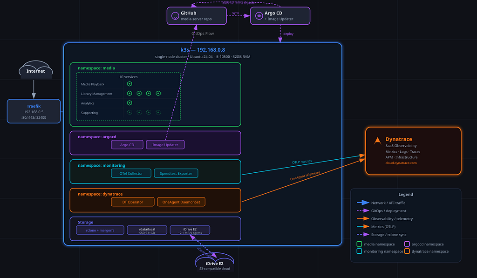Click the 'Media Playback' row label

93,84
